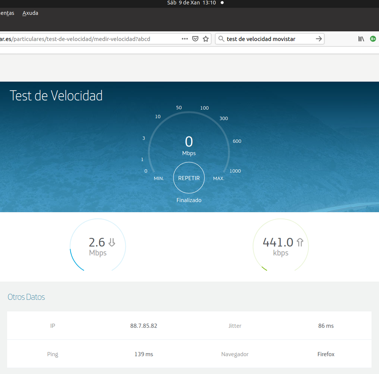Click the magnifier icon in the search box

tap(221, 39)
